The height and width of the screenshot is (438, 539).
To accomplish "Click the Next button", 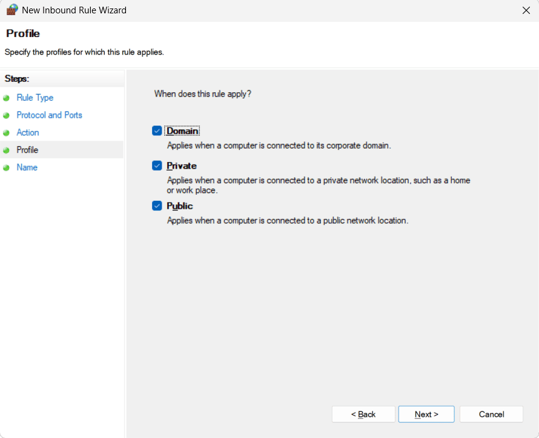I will click(426, 414).
